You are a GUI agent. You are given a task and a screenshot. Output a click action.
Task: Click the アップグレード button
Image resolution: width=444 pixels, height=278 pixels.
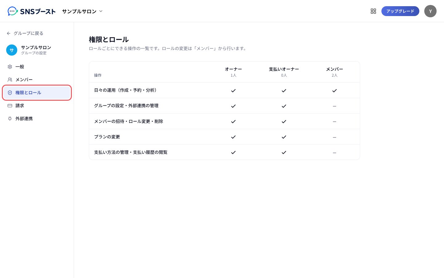pos(400,11)
